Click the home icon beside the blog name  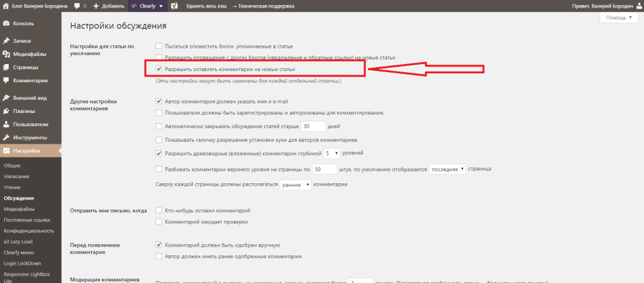point(6,6)
